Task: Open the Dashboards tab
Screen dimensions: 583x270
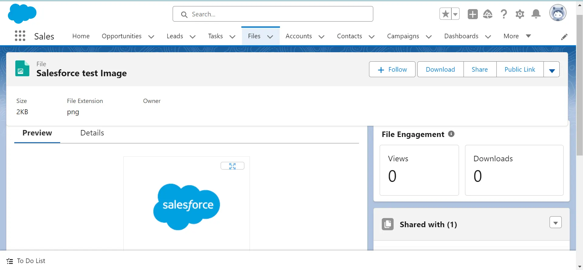Action: pos(461,36)
